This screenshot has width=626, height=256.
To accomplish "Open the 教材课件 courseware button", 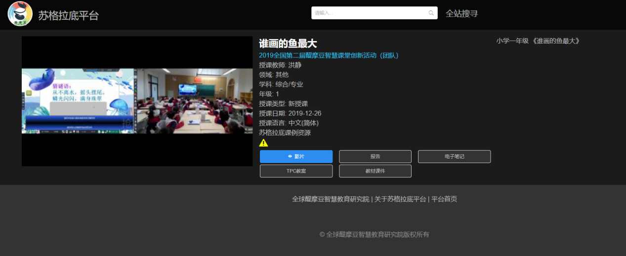I will point(375,171).
